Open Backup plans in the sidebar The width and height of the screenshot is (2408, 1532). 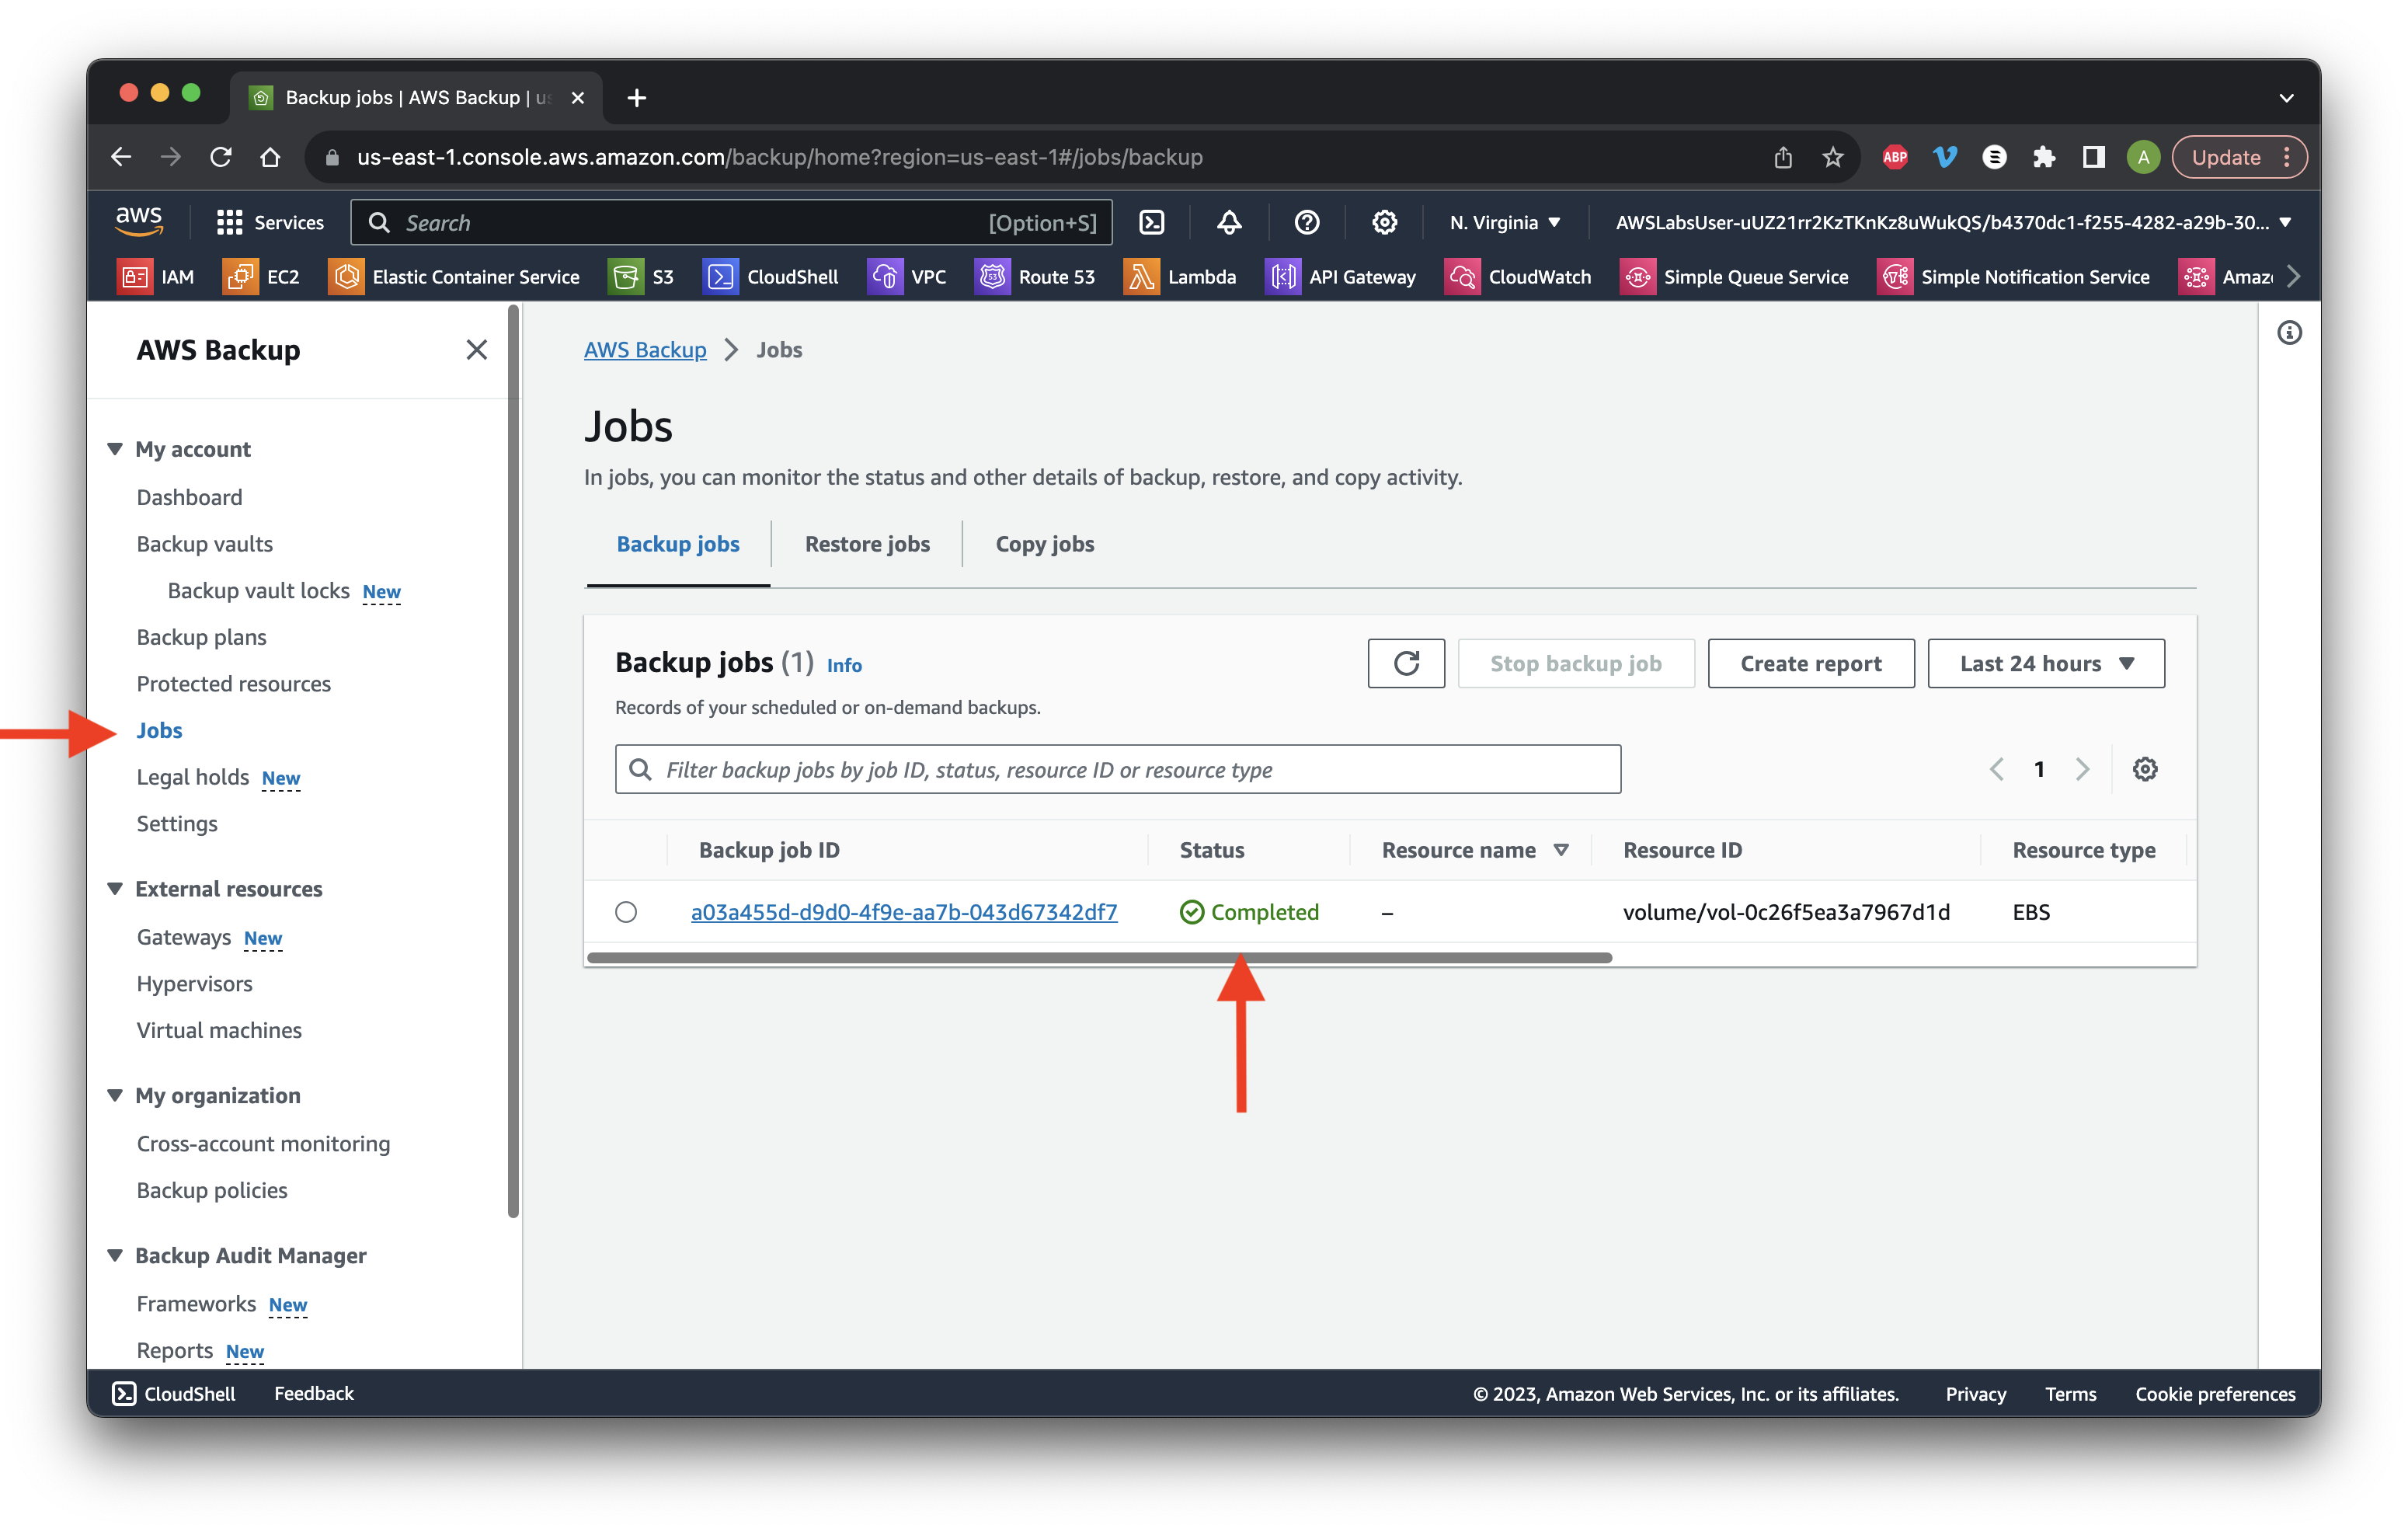tap(201, 637)
